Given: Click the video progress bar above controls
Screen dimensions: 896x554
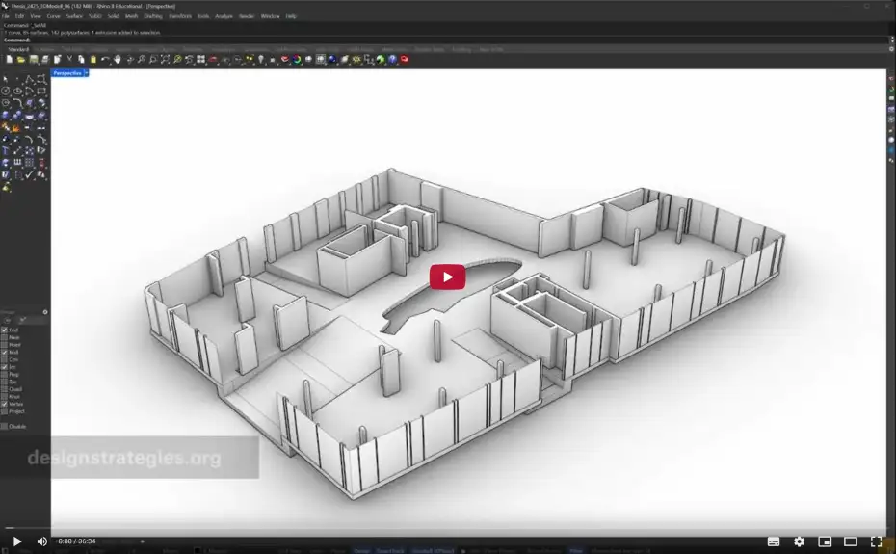Looking at the screenshot, I should click(448, 528).
